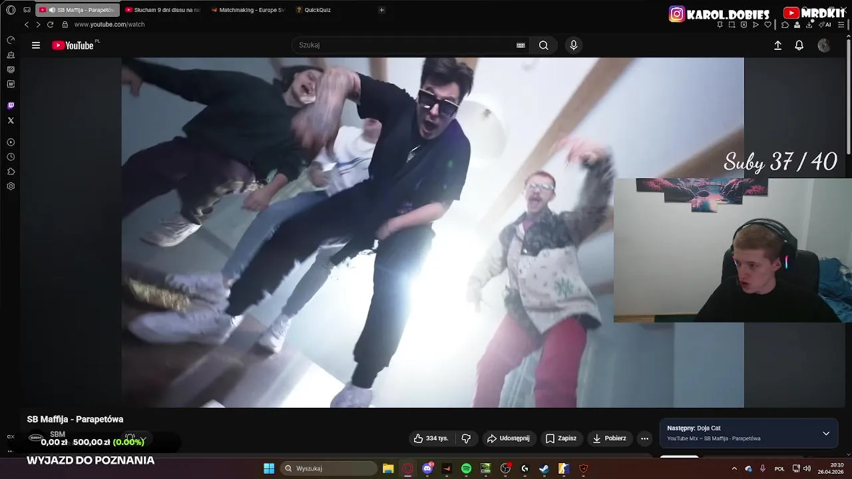The image size is (852, 479).
Task: Click the www.youtube.com/watch address bar
Action: [109, 25]
